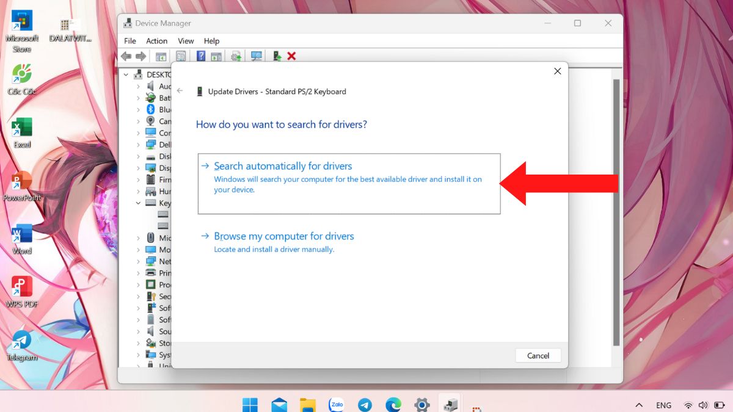Click the 'How do you want to search for drivers?' heading
Viewport: 733px width, 412px height.
(x=282, y=125)
